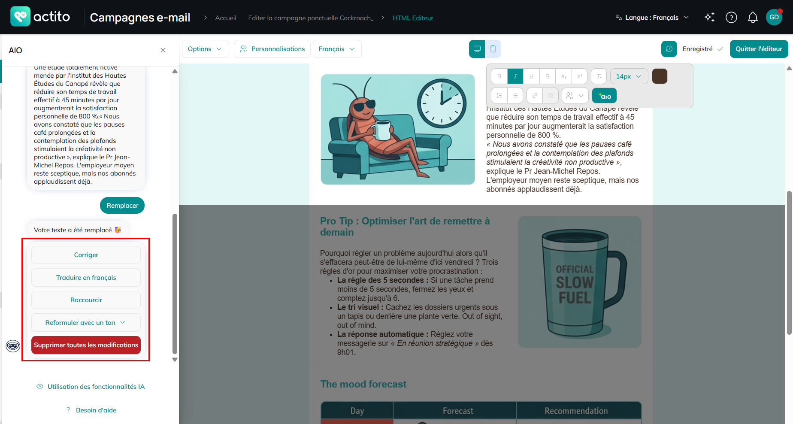This screenshot has width=793, height=424.
Task: Switch to desktop preview mode
Action: (477, 49)
